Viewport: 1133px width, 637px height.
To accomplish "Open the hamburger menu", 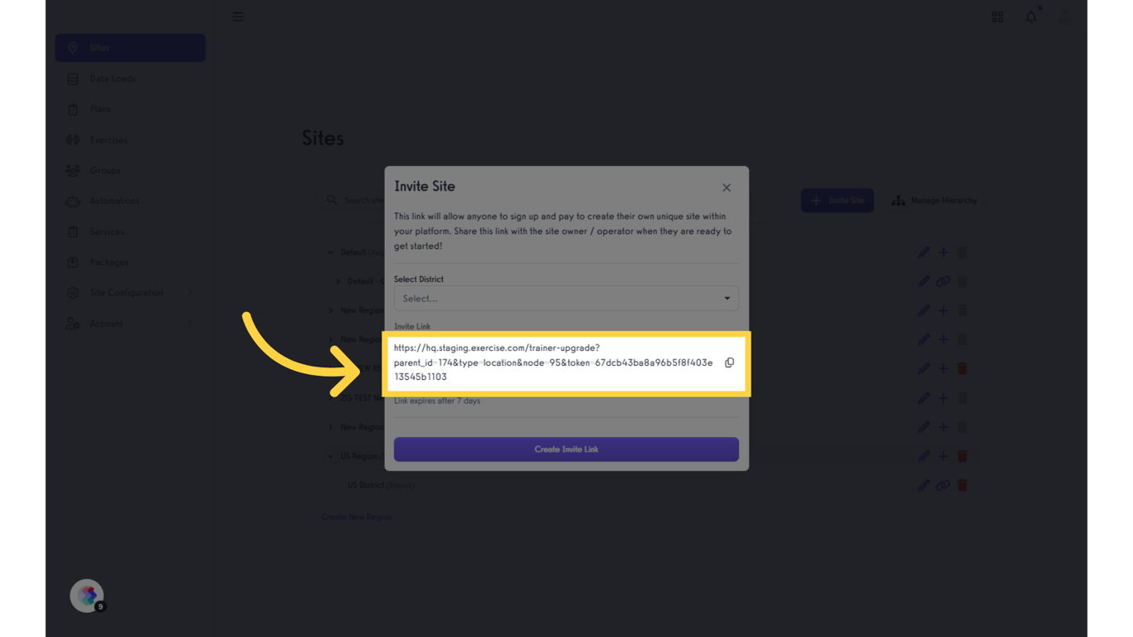I will (x=238, y=16).
